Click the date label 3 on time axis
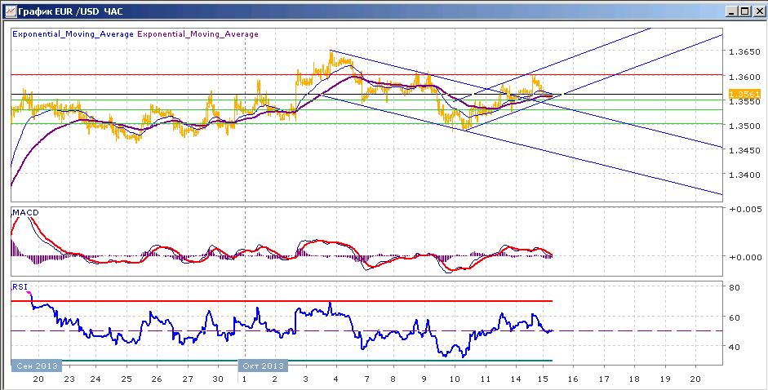Viewport: 768px width, 390px height. pos(305,379)
